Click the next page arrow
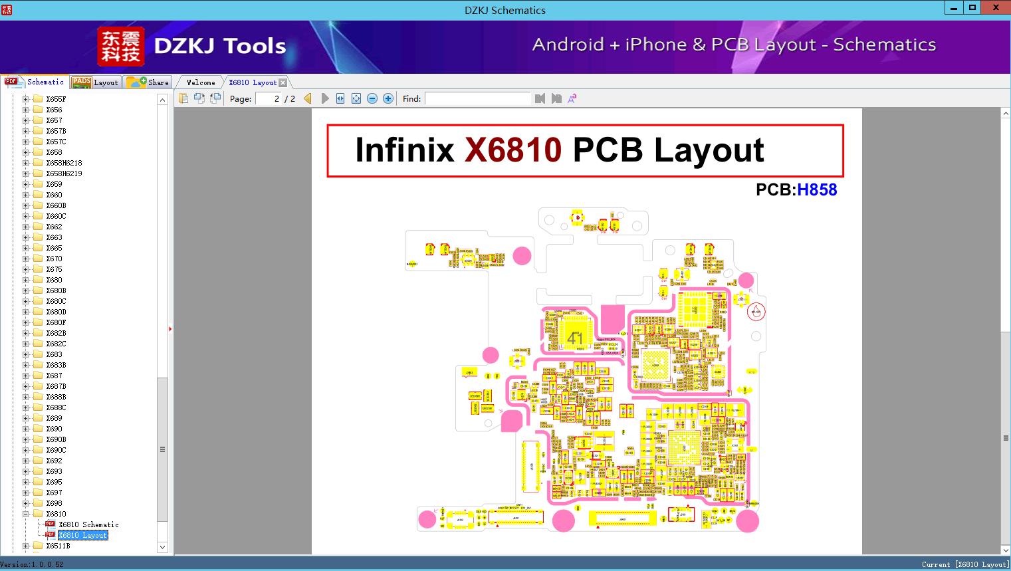The width and height of the screenshot is (1011, 571). (x=325, y=98)
